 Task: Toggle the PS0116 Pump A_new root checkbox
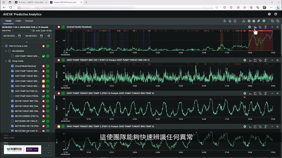[x=6, y=46]
